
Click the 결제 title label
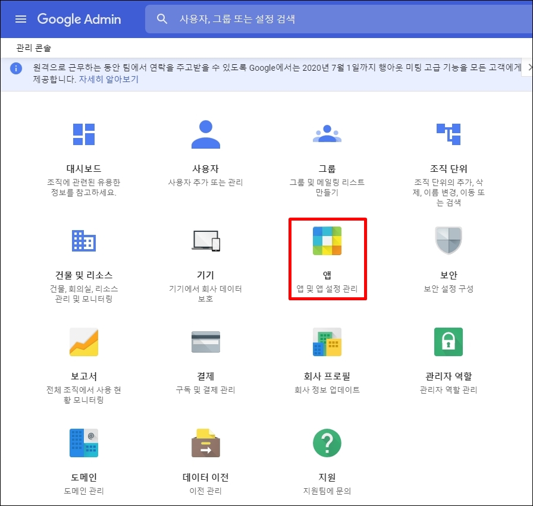click(205, 376)
